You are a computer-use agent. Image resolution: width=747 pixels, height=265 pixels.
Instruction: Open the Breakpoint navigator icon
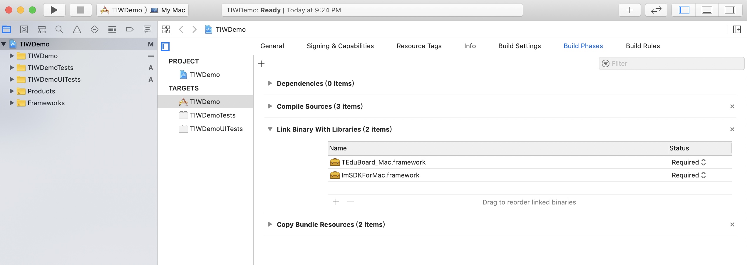[x=130, y=29]
